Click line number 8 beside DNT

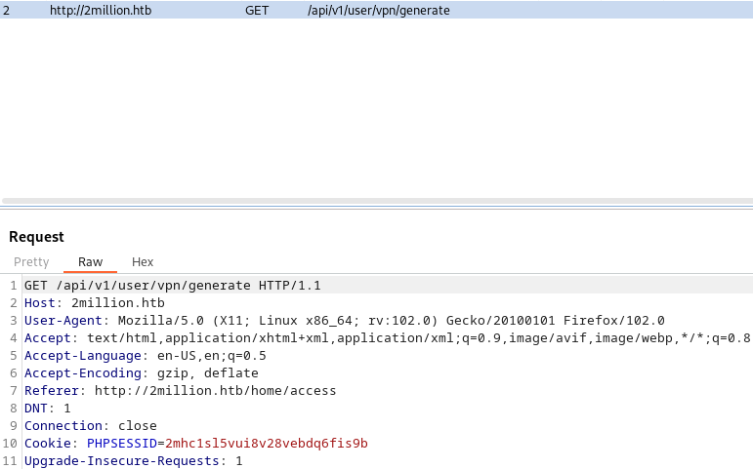(14, 409)
